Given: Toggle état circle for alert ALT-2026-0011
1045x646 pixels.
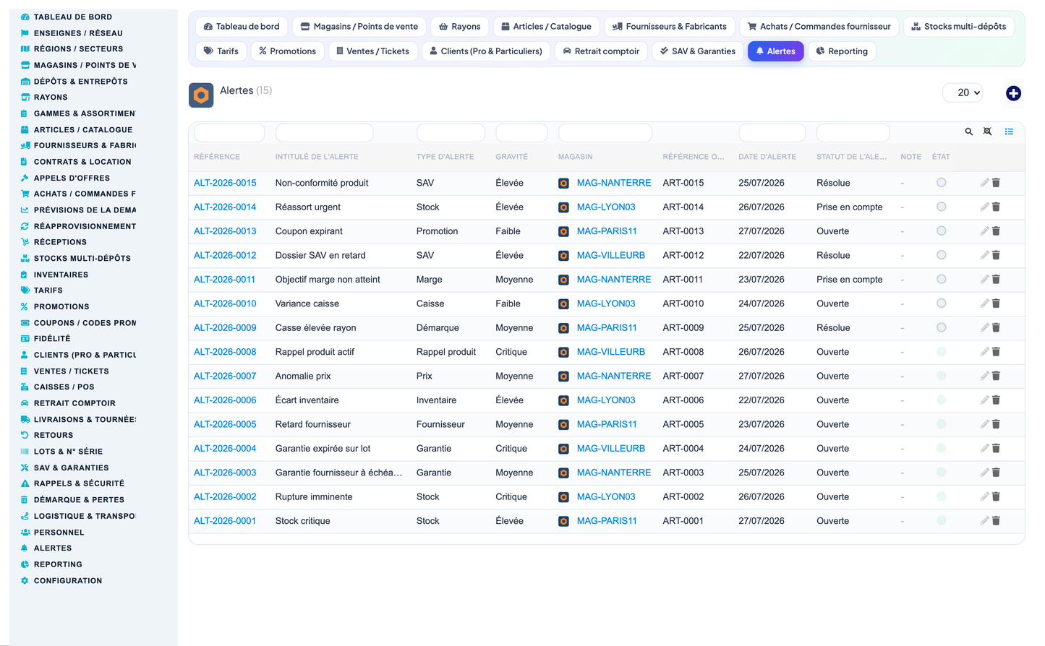Looking at the screenshot, I should coord(941,279).
